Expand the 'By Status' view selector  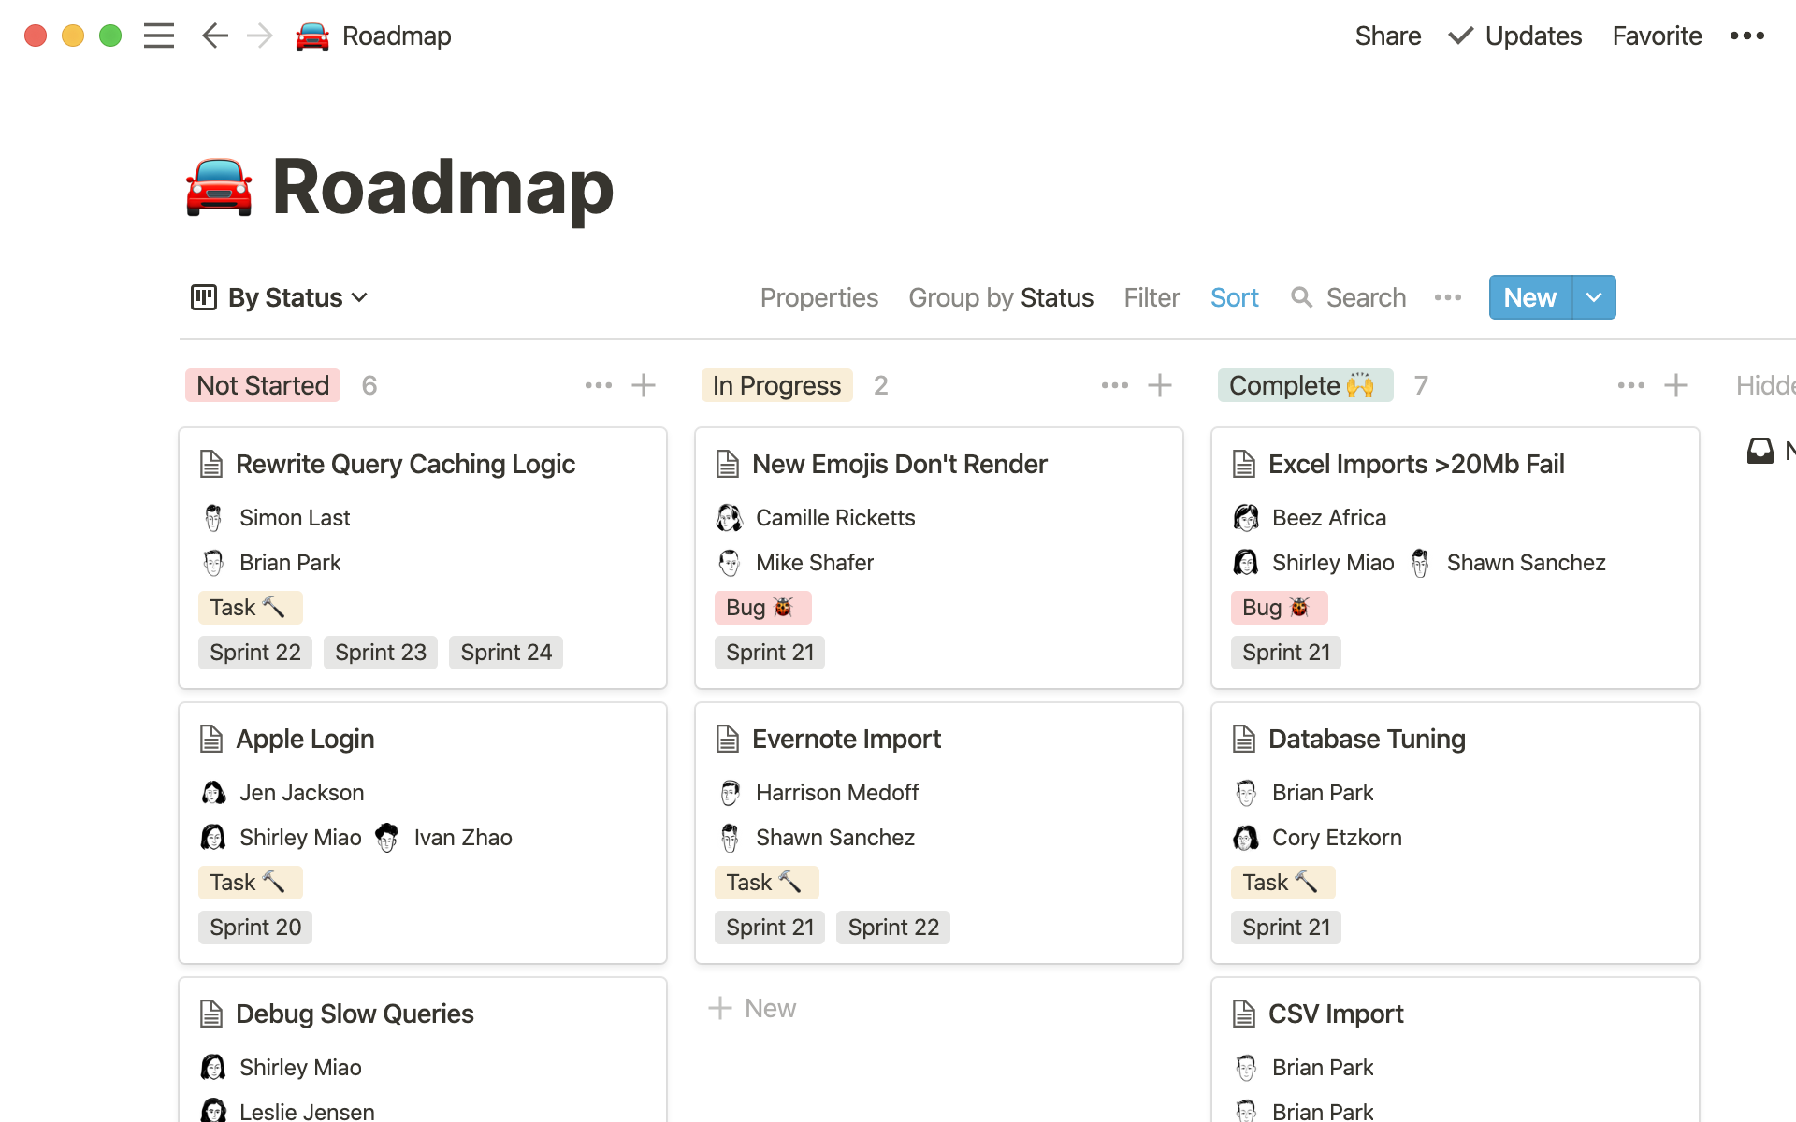pos(280,296)
